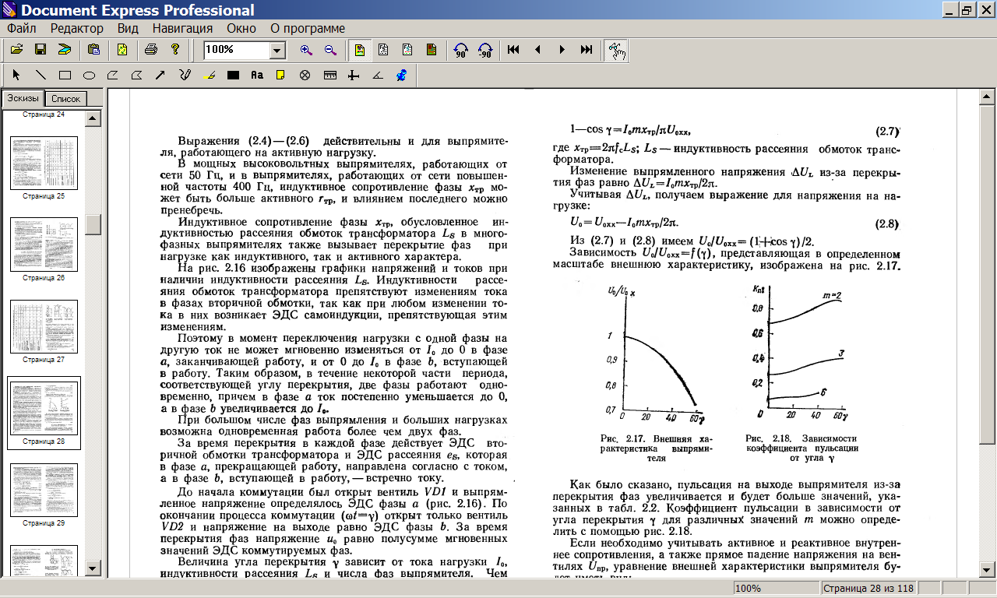Open the Окно menu
The width and height of the screenshot is (997, 598).
coord(241,28)
